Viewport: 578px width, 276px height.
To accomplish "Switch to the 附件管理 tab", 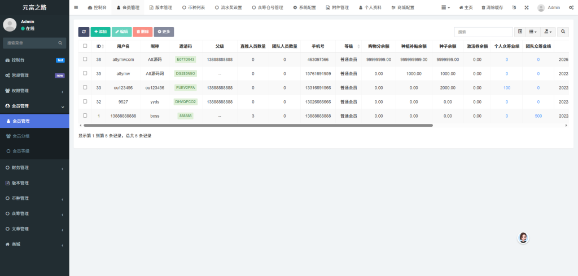I will (x=338, y=7).
